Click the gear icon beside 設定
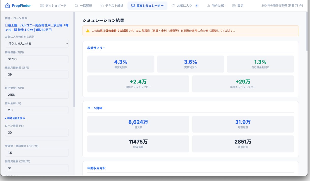Screen dimensions: 310x181 point(234,6)
